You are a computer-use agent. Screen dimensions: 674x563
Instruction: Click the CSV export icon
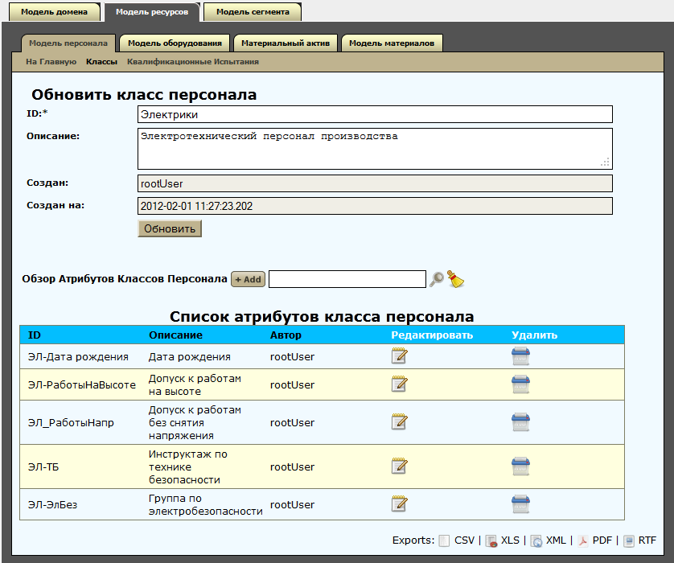pos(444,540)
